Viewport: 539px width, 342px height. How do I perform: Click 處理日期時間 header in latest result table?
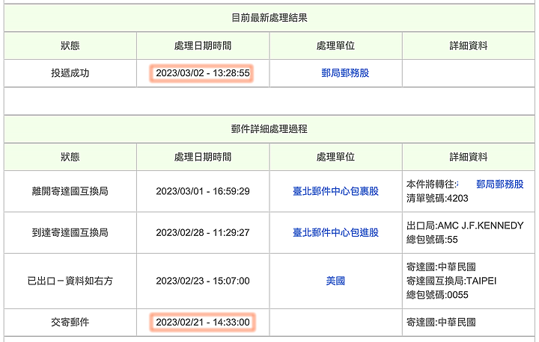(x=203, y=46)
